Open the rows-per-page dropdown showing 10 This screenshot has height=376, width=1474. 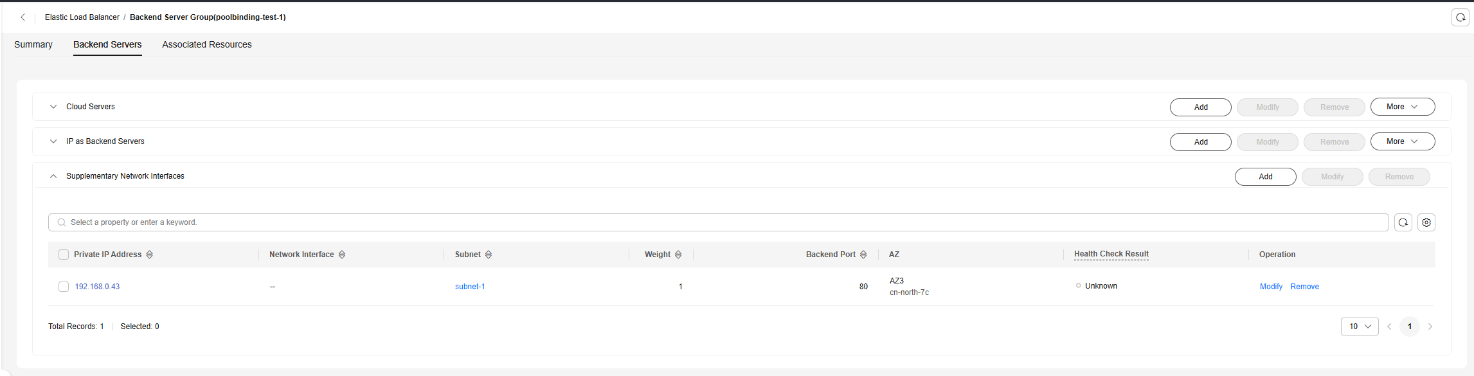tap(1360, 327)
